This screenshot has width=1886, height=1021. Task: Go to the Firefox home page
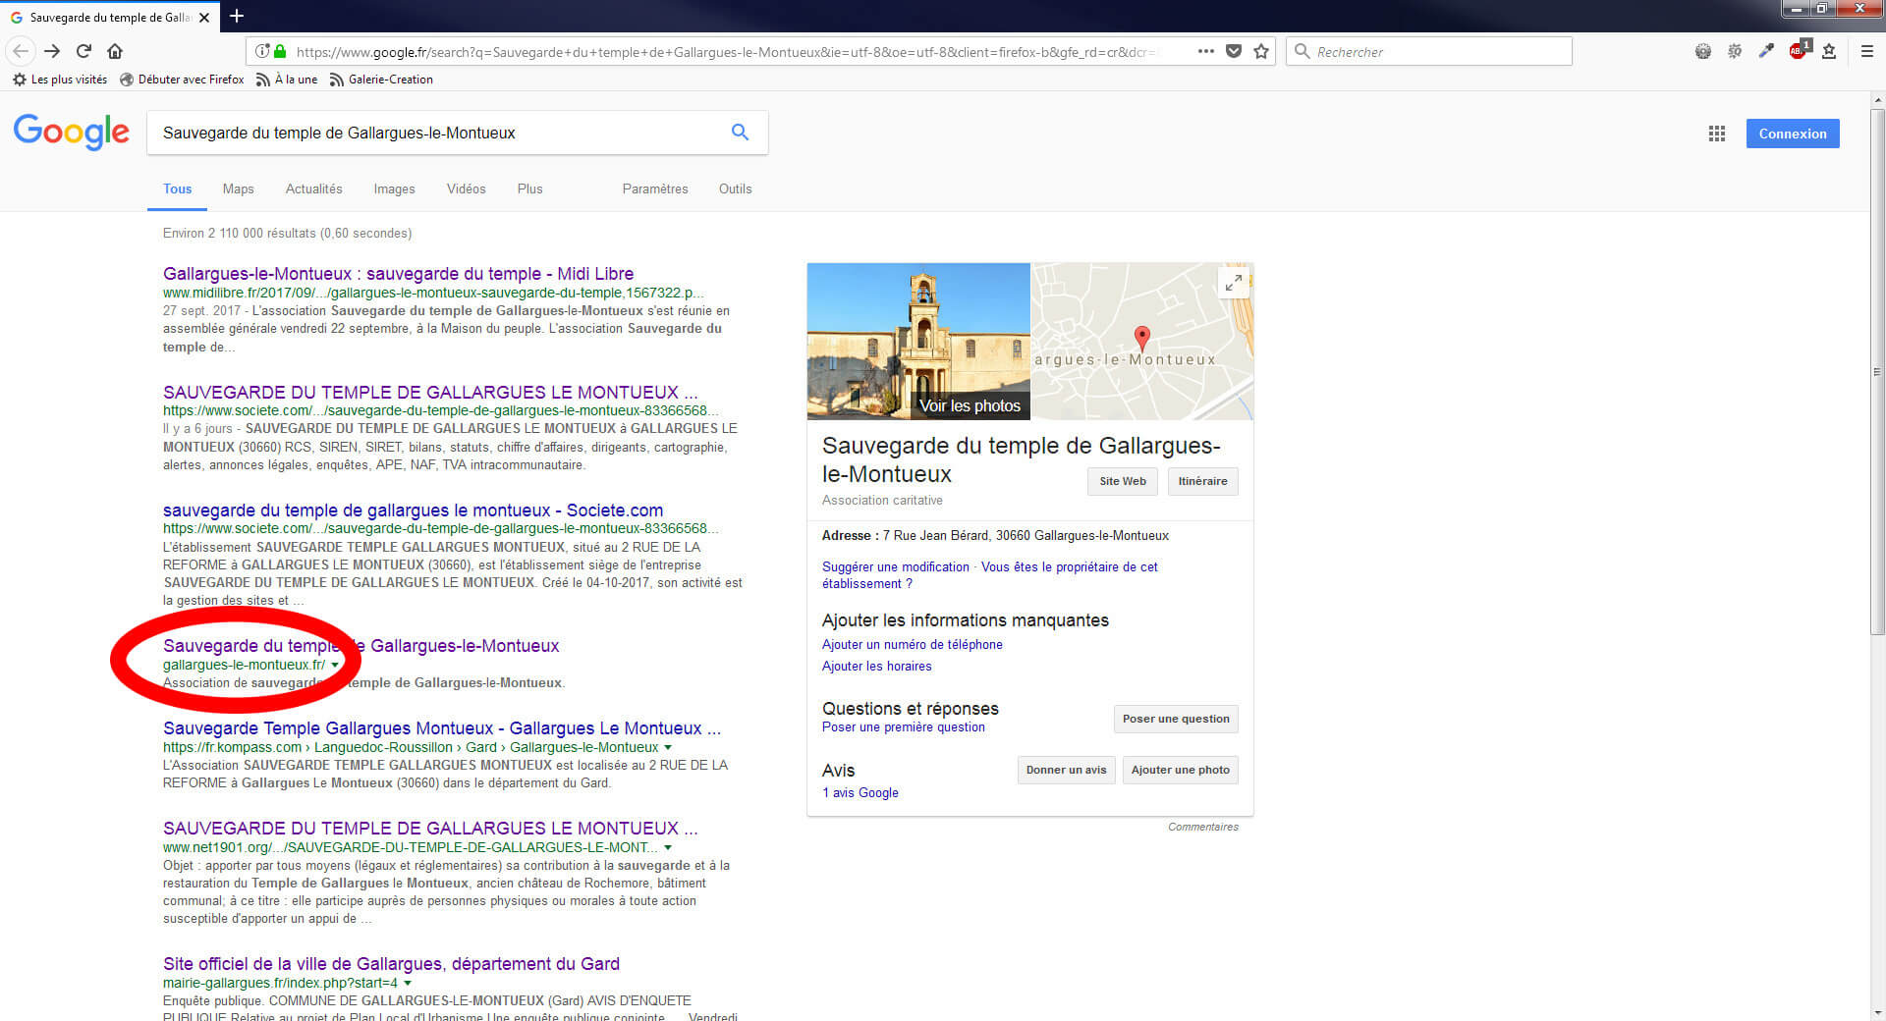115,51
